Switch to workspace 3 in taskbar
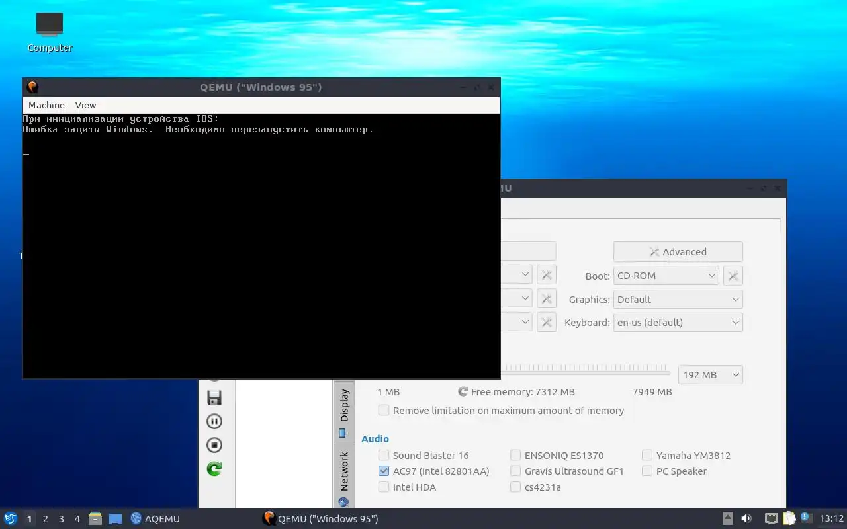Screen dimensions: 847x529 click(x=62, y=519)
